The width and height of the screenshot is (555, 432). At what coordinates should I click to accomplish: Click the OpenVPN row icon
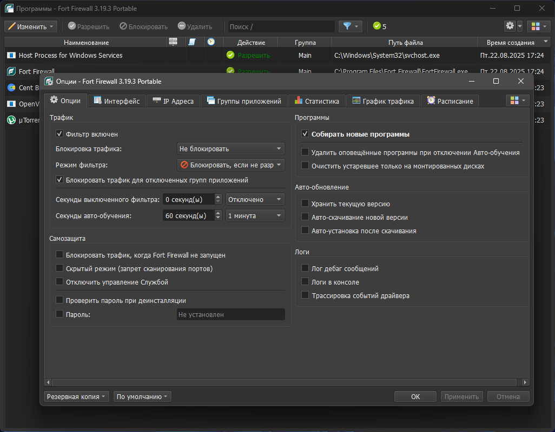(x=11, y=104)
